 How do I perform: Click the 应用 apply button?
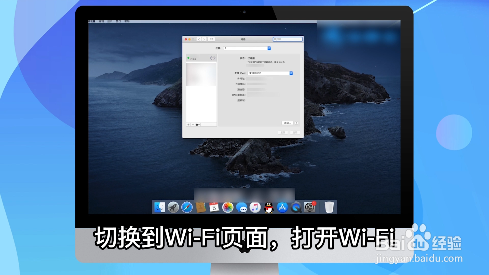tap(295, 132)
